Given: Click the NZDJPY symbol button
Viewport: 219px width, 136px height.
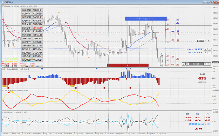Looking at the screenshot, I should pyautogui.click(x=37, y=49).
